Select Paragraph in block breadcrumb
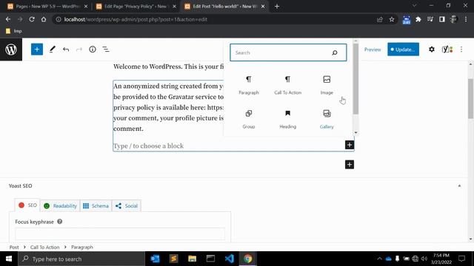The image size is (474, 266). 82,247
